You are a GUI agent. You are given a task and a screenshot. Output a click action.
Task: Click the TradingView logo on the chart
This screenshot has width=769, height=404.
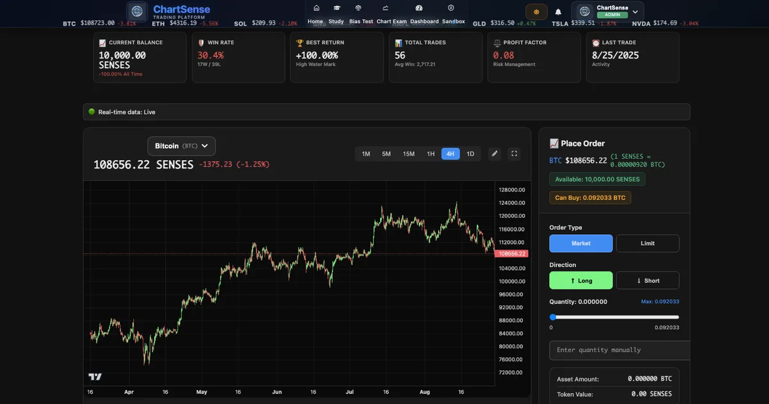pyautogui.click(x=95, y=377)
